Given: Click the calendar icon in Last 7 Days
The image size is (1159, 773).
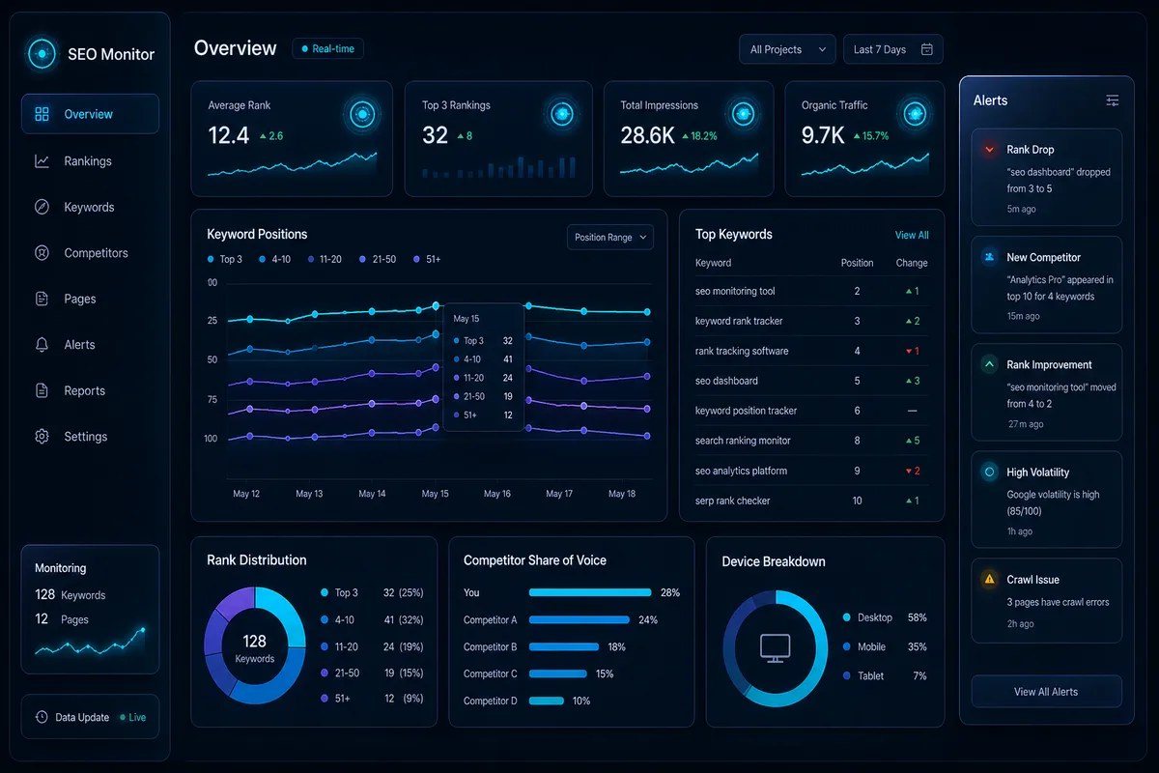Looking at the screenshot, I should coord(926,49).
